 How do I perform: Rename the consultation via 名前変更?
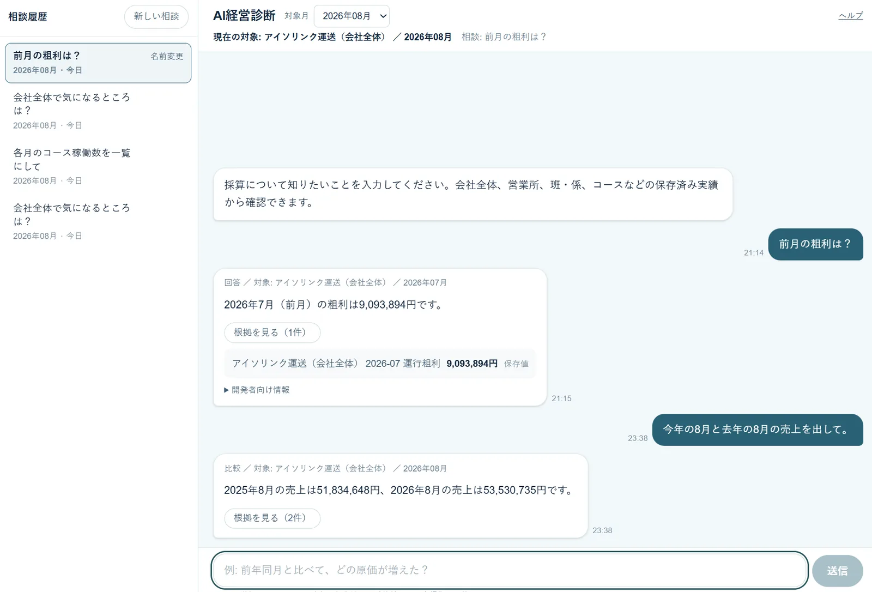click(x=167, y=56)
